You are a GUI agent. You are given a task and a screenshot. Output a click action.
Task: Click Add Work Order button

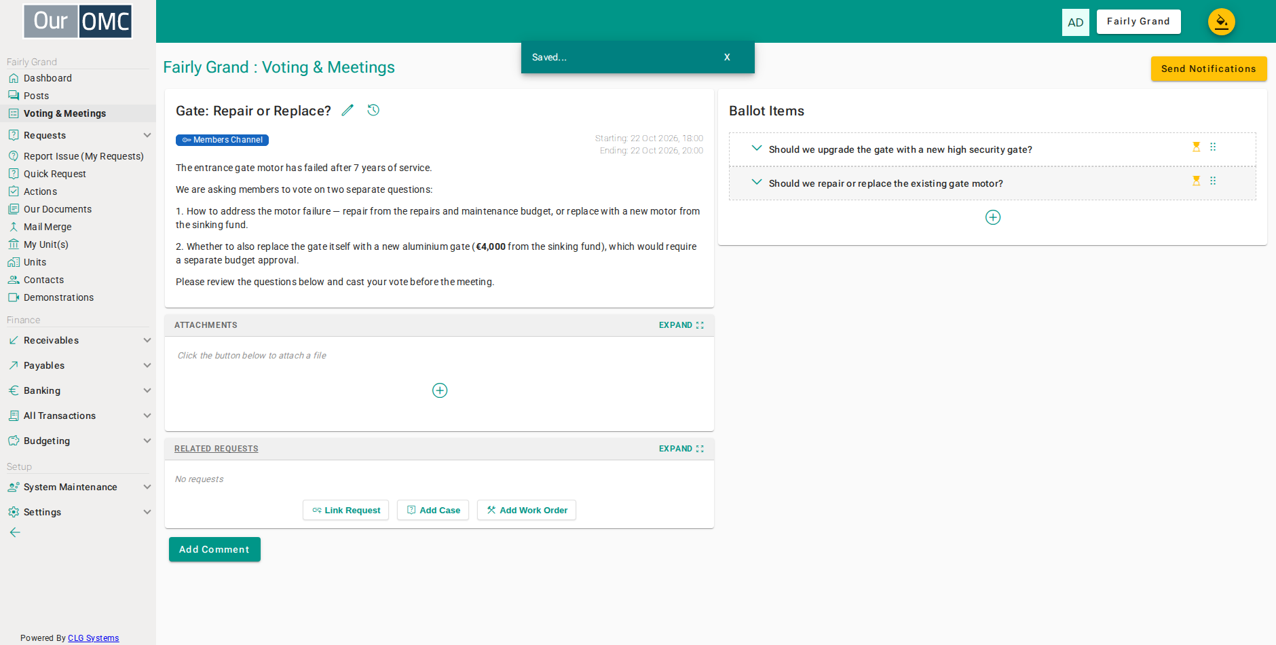coord(527,510)
